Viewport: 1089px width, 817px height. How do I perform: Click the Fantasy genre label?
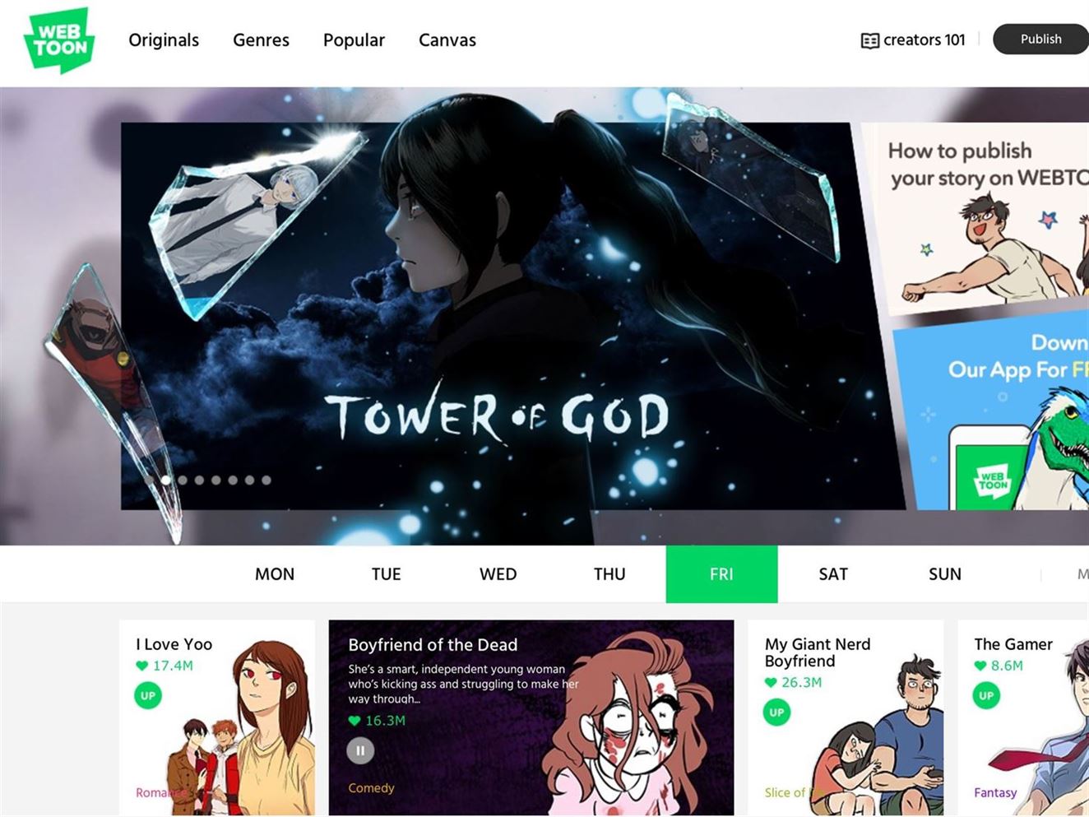click(x=995, y=793)
